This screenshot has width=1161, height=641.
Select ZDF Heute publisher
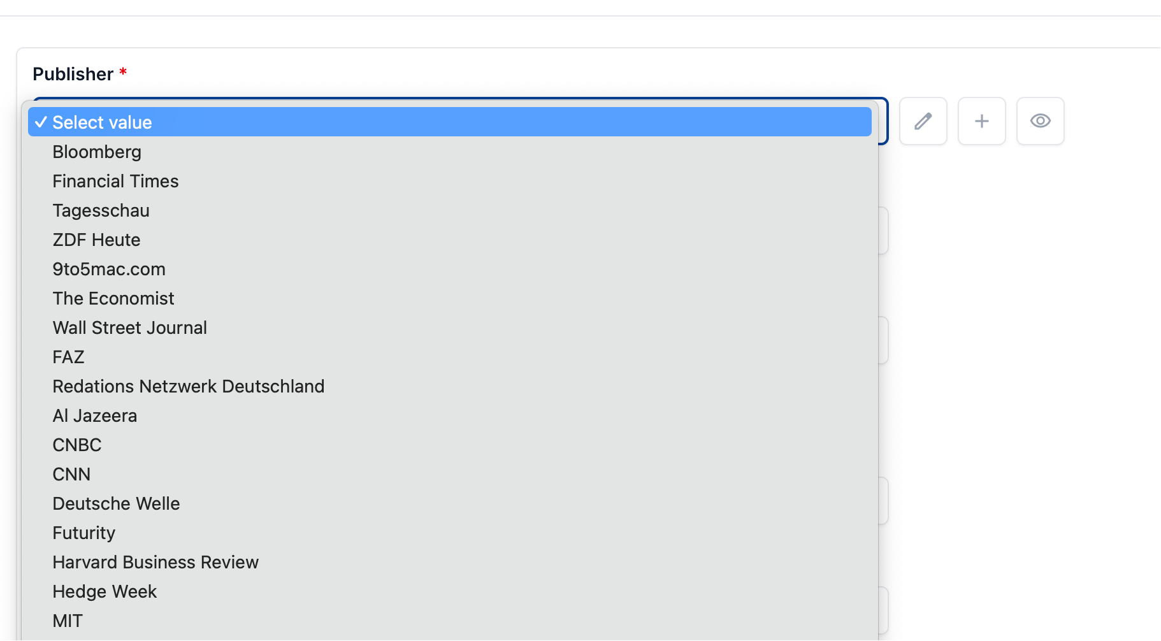(x=449, y=240)
